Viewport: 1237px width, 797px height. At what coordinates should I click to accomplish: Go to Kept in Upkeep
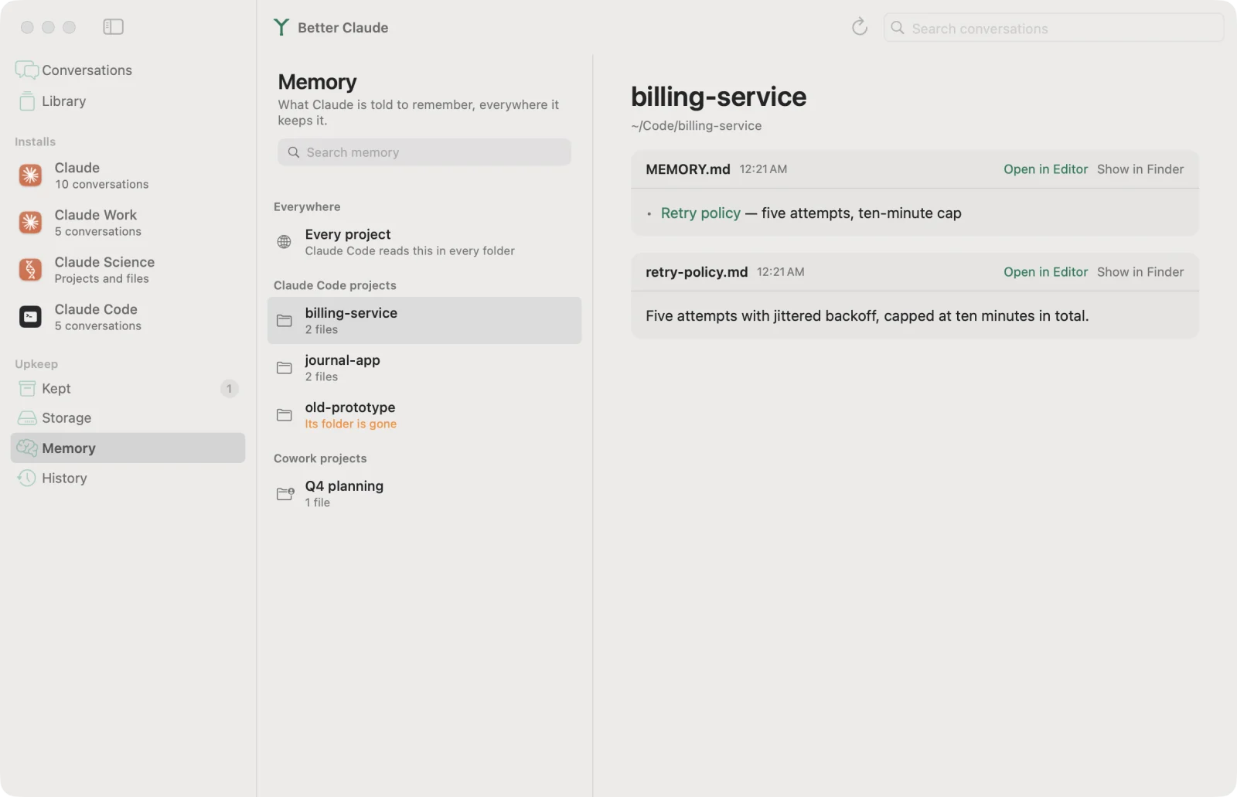click(128, 388)
